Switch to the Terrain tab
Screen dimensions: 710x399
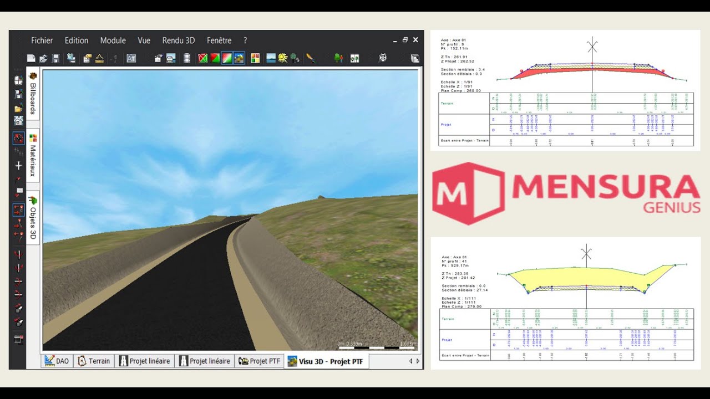pos(94,361)
